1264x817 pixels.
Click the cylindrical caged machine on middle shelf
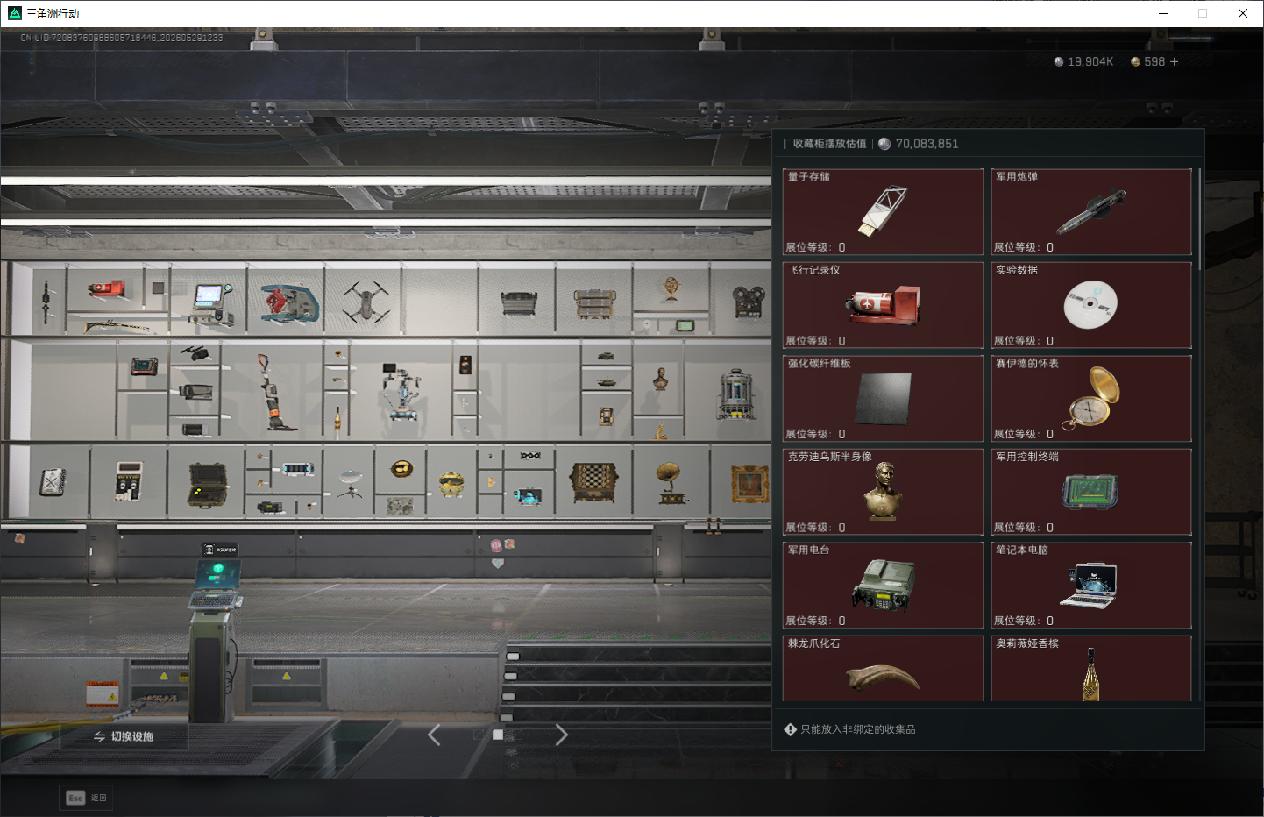(736, 394)
